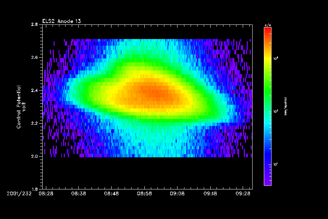Click the time label 09:18
328x219 pixels.
pos(210,194)
